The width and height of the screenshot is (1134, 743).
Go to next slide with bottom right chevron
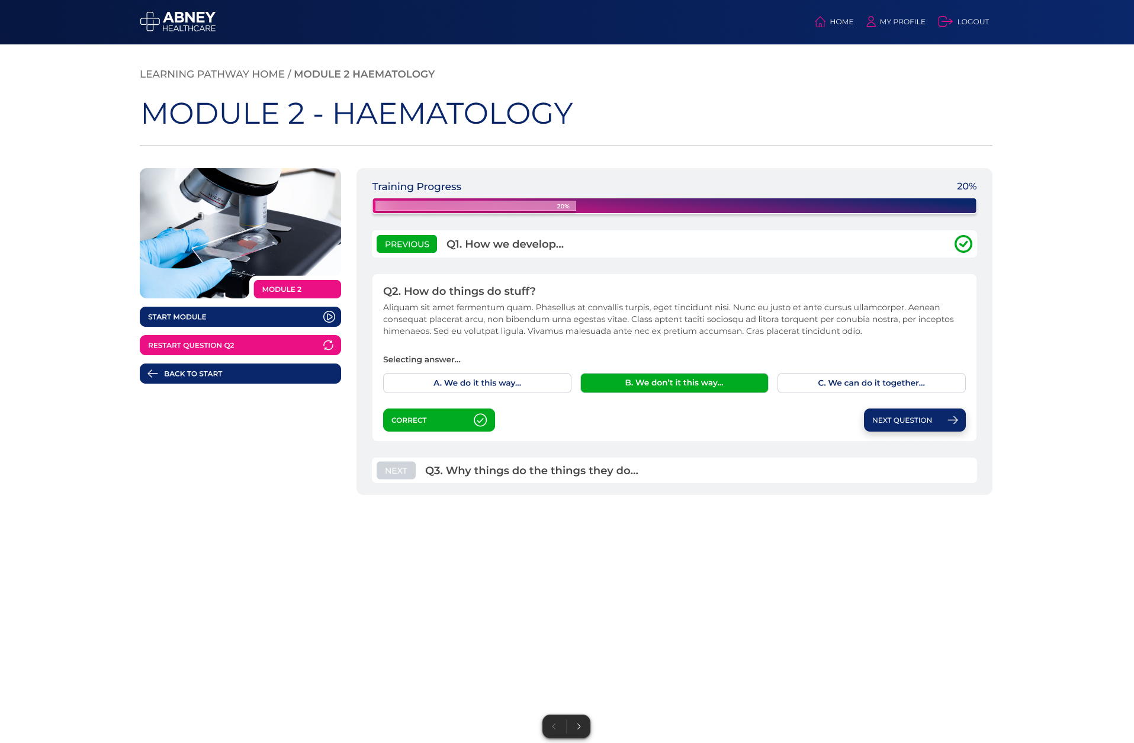click(x=579, y=726)
